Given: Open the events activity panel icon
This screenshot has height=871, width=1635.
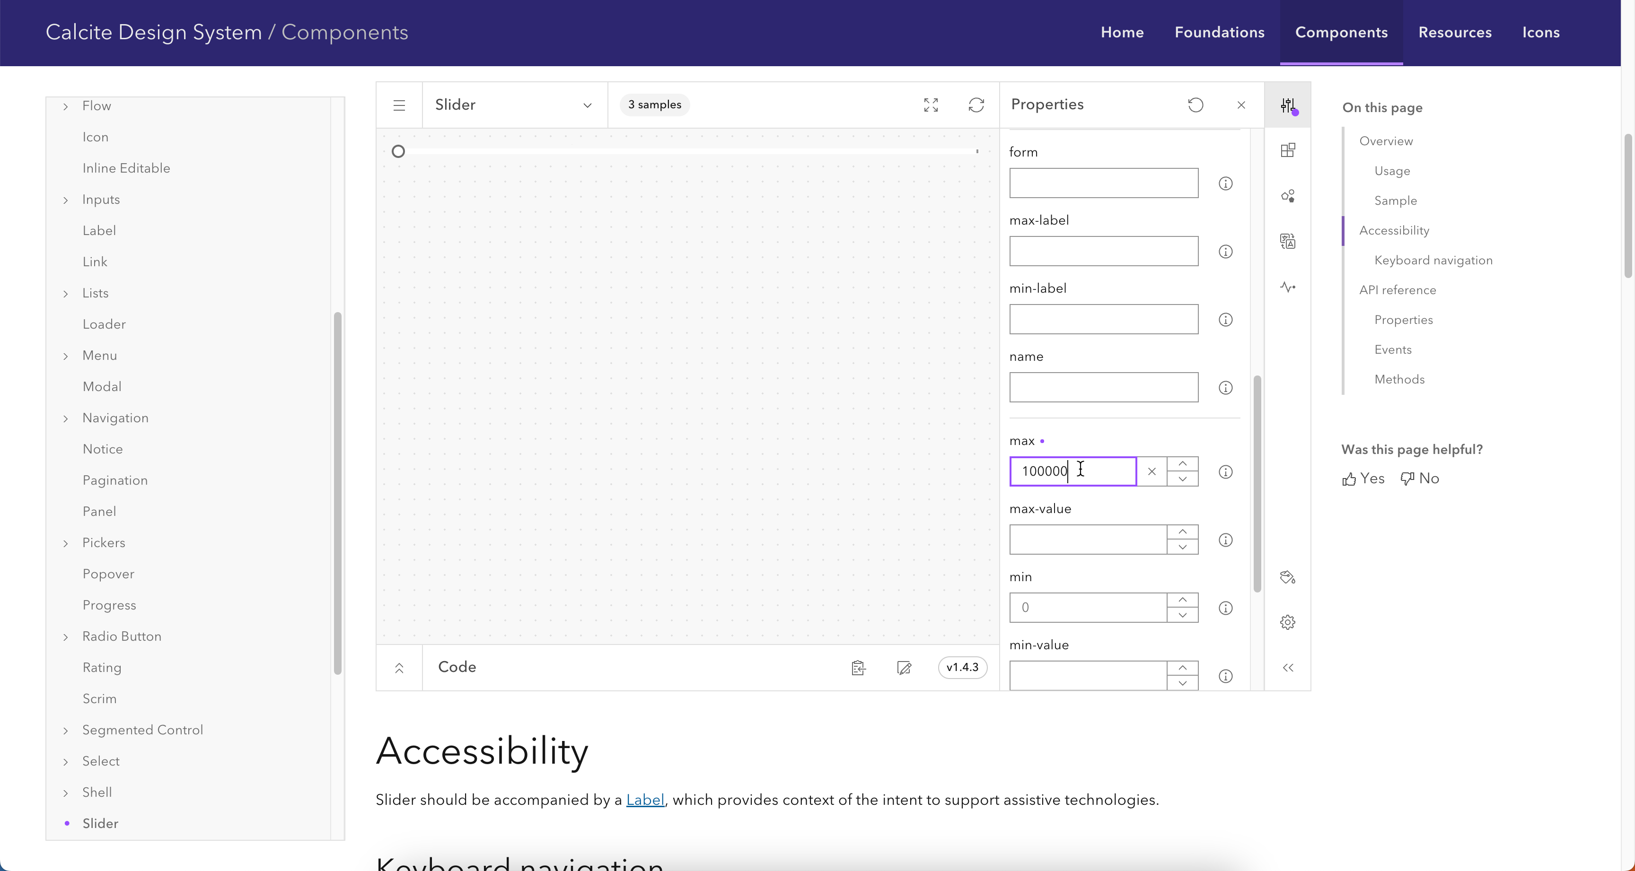Looking at the screenshot, I should (x=1288, y=287).
